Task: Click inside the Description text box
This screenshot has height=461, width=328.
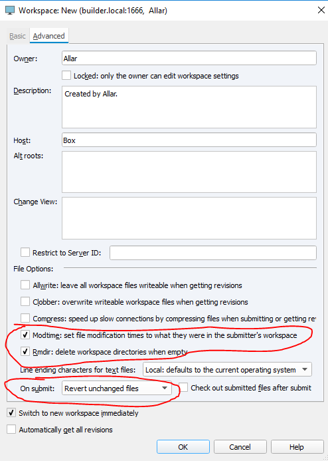Action: click(189, 107)
